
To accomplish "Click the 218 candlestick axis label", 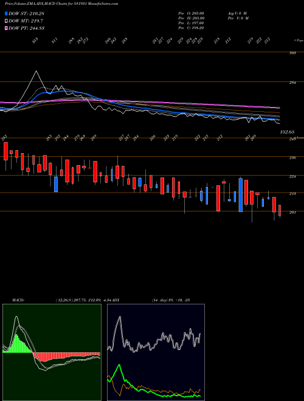I will pyautogui.click(x=293, y=194).
